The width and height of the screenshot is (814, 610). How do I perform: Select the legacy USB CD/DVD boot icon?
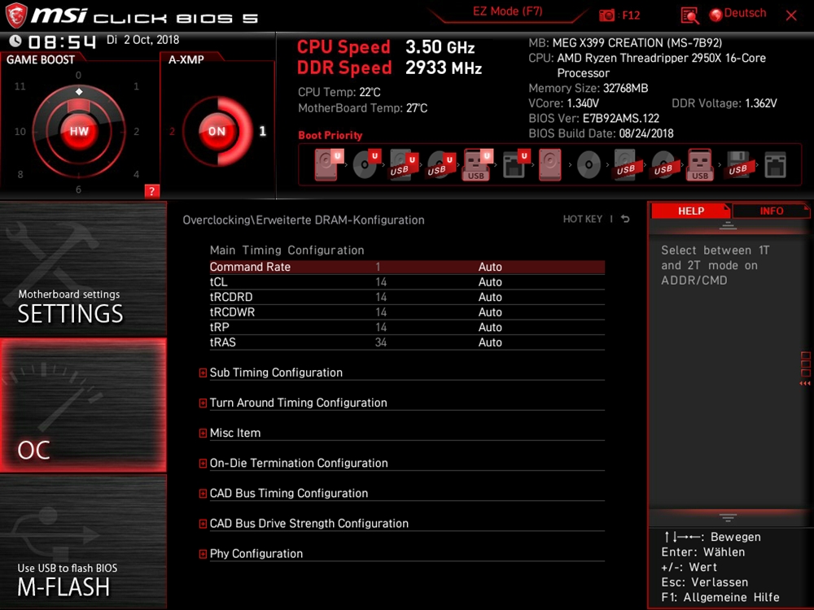pyautogui.click(x=663, y=164)
